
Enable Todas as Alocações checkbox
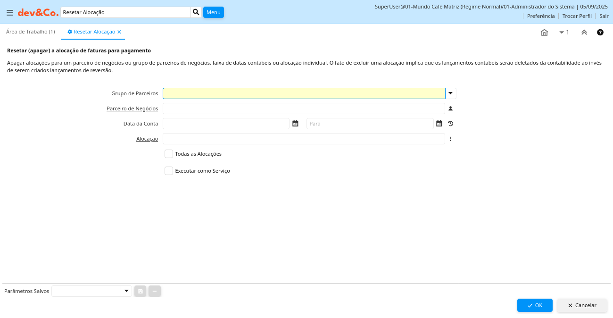(169, 154)
